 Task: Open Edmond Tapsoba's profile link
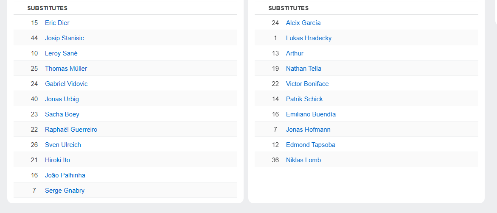tap(310, 145)
